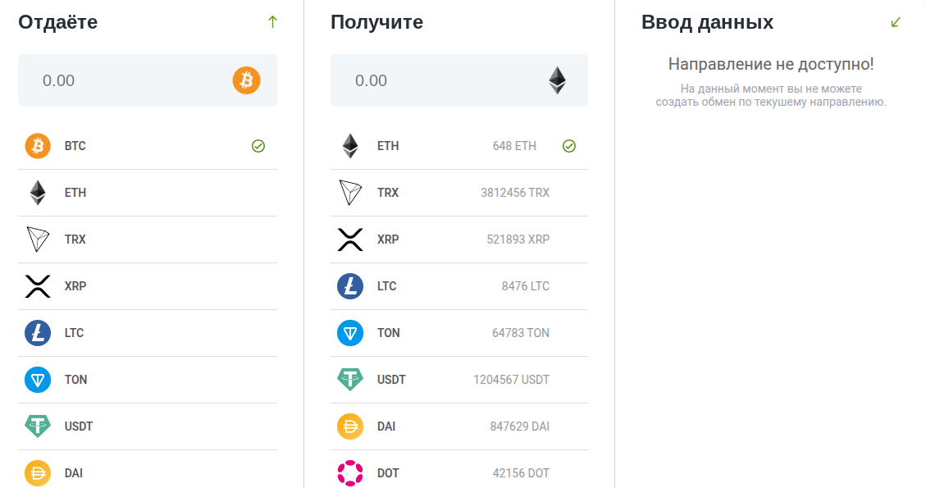The height and width of the screenshot is (488, 926).
Task: Select the LTC row in Отдаёте list
Action: (148, 333)
